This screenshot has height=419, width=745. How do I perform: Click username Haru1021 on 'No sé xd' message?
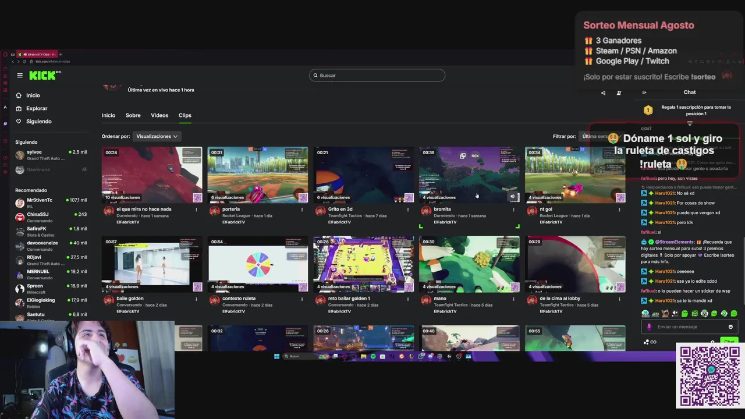click(665, 193)
